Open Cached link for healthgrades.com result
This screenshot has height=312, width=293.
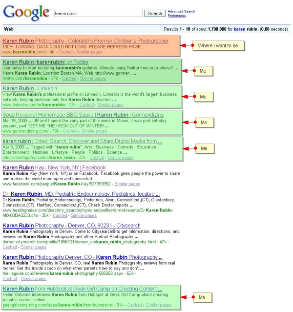tap(60, 215)
